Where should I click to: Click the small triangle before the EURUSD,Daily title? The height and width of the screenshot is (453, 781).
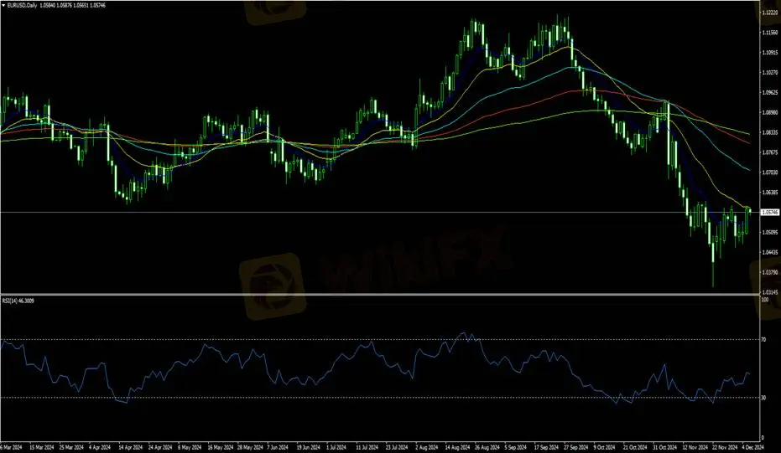(3, 6)
